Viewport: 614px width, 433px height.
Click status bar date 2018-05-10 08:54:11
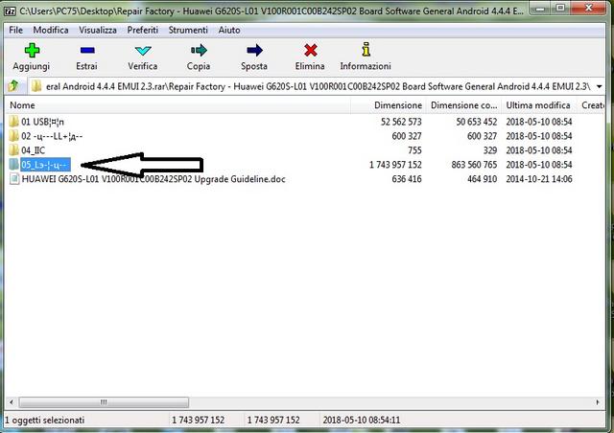pos(362,421)
